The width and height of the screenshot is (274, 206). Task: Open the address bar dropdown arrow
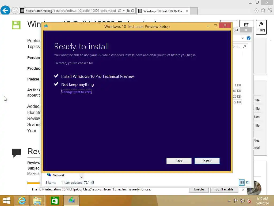coord(124,10)
